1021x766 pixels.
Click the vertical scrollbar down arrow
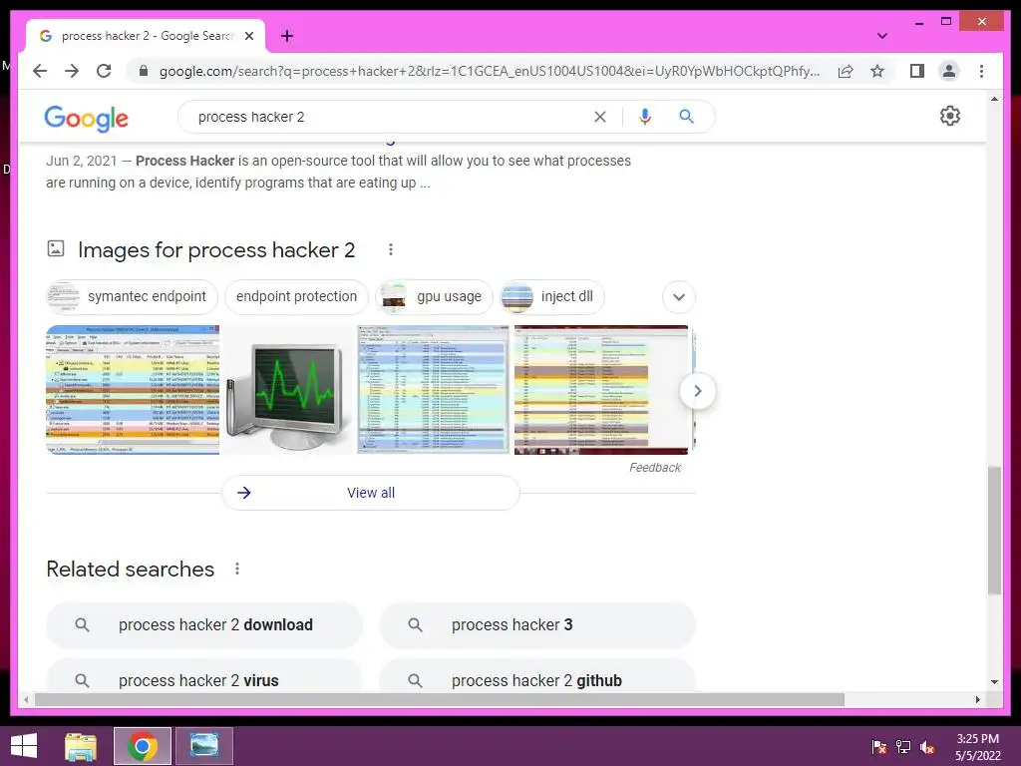[x=994, y=682]
